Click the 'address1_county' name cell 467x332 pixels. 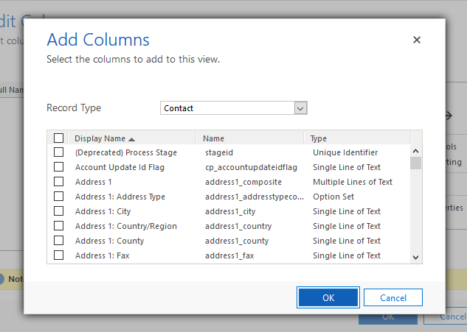pyautogui.click(x=237, y=241)
